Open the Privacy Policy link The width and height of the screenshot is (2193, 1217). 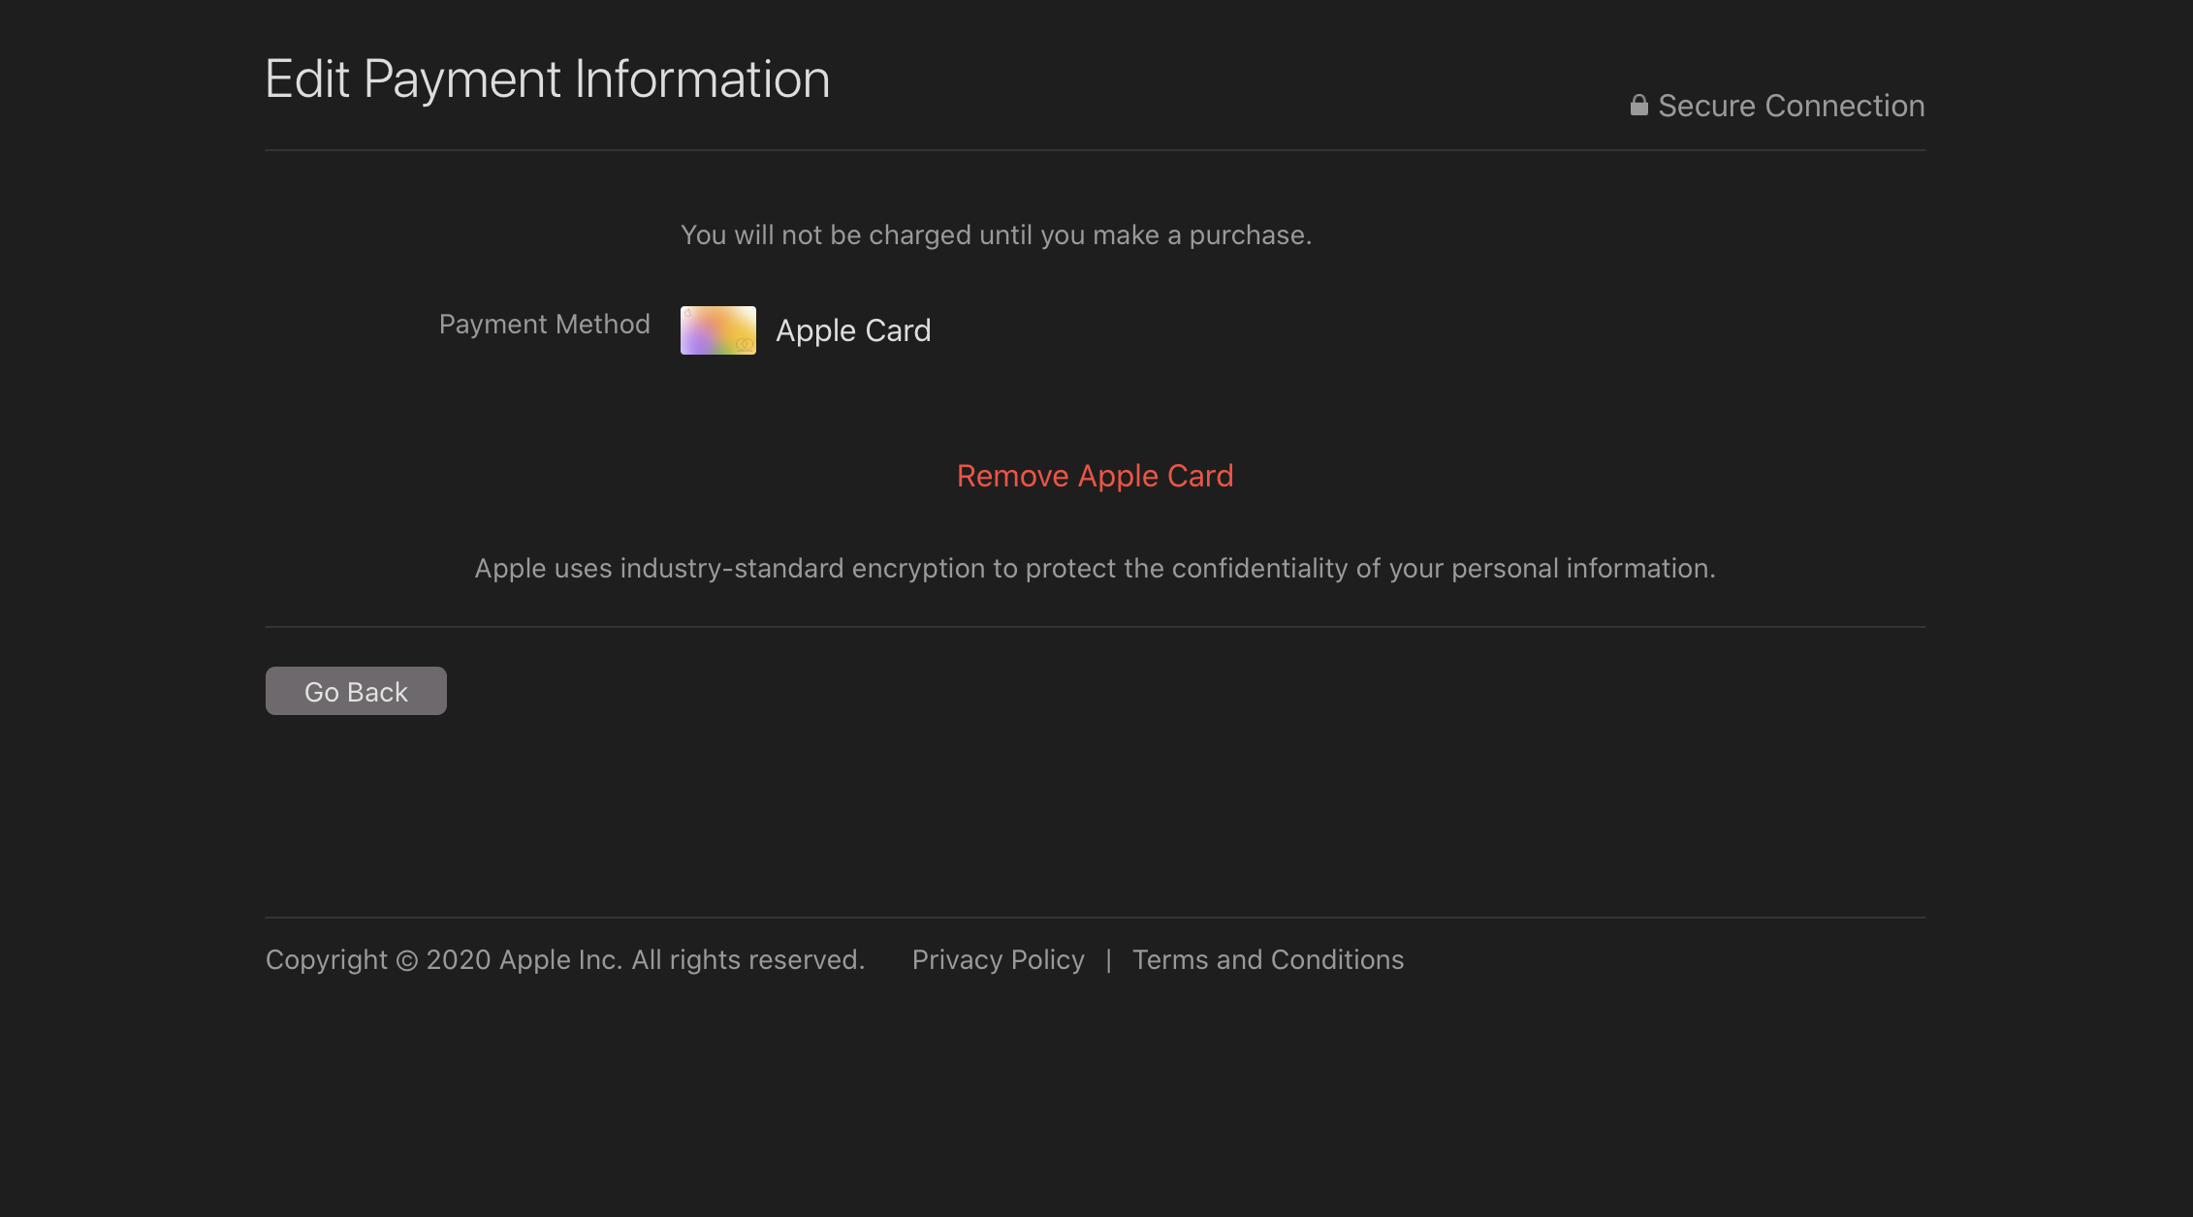point(998,959)
